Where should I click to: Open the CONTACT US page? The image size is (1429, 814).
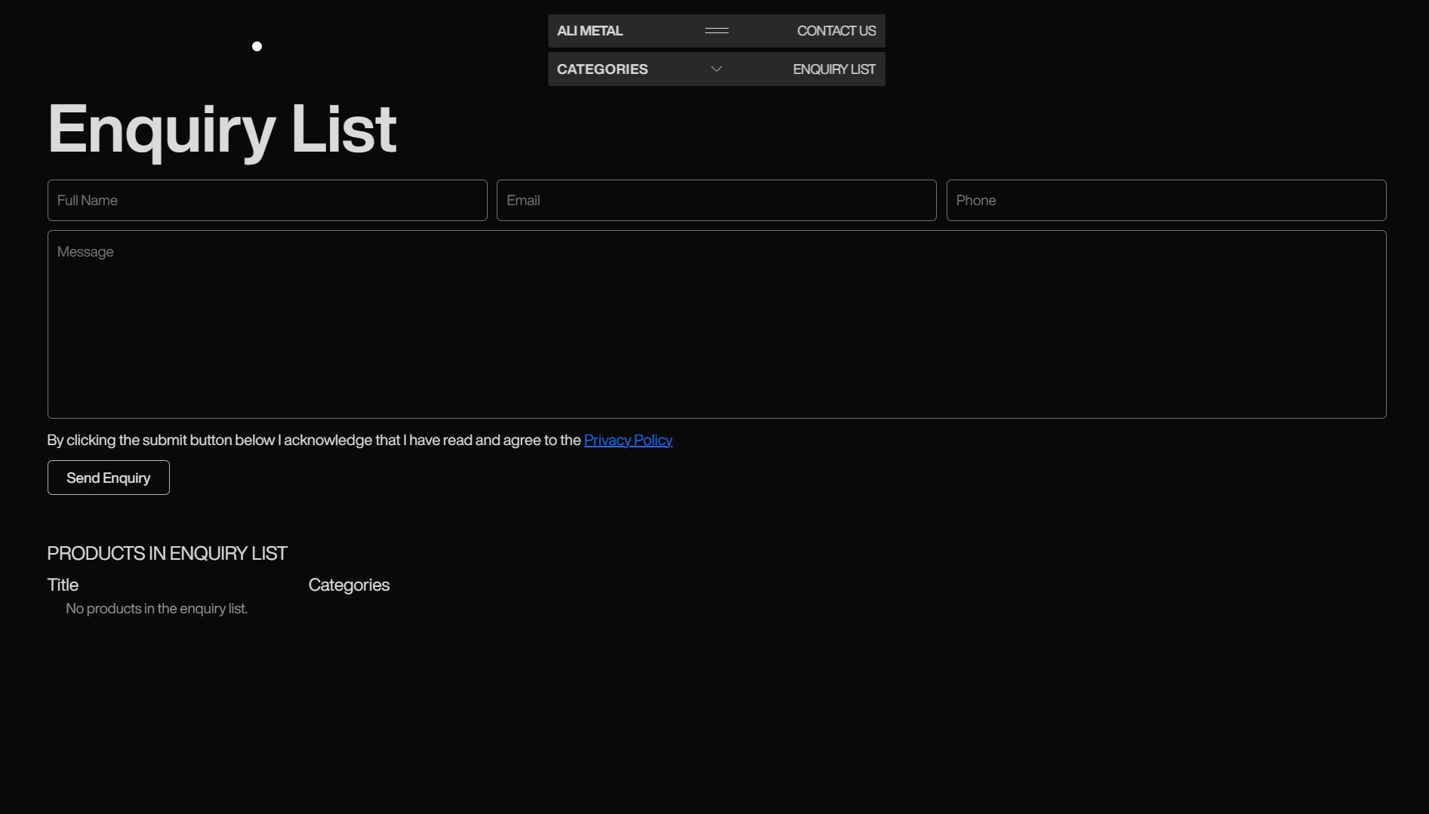836,31
